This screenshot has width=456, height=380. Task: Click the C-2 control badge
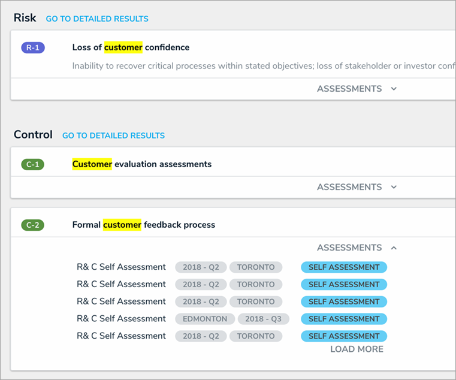(32, 225)
